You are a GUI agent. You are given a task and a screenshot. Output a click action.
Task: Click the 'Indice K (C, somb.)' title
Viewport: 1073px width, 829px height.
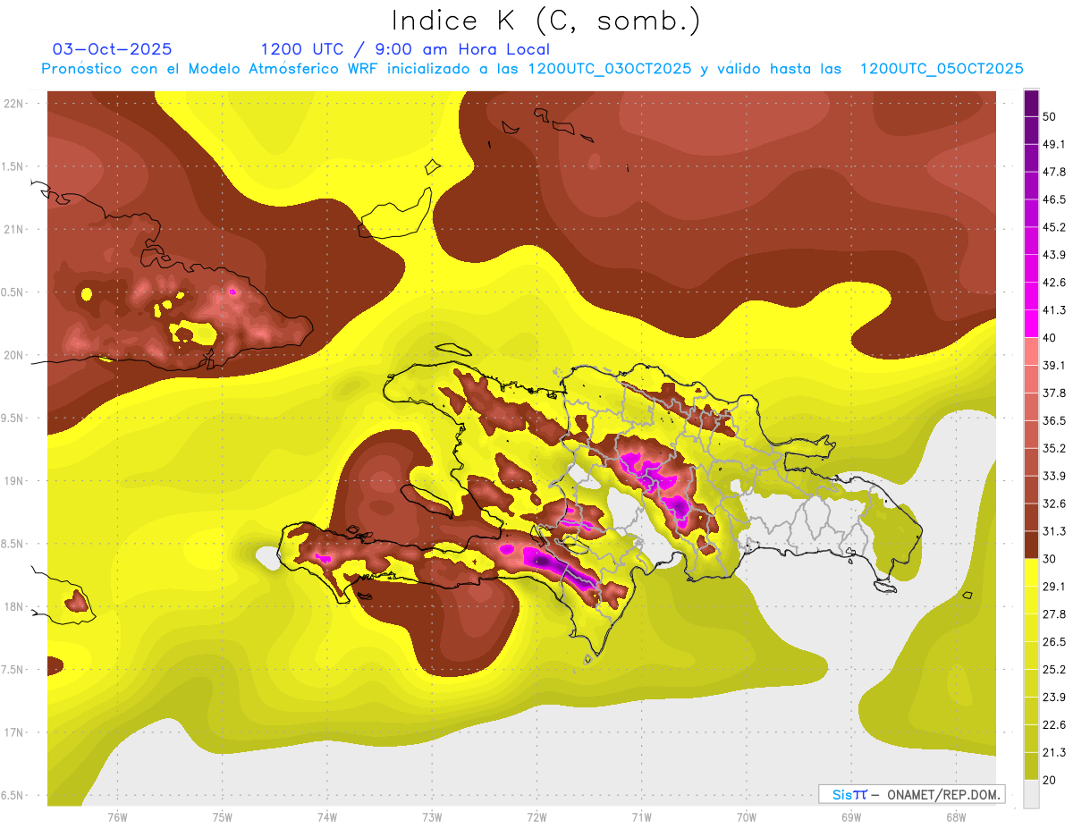546,21
